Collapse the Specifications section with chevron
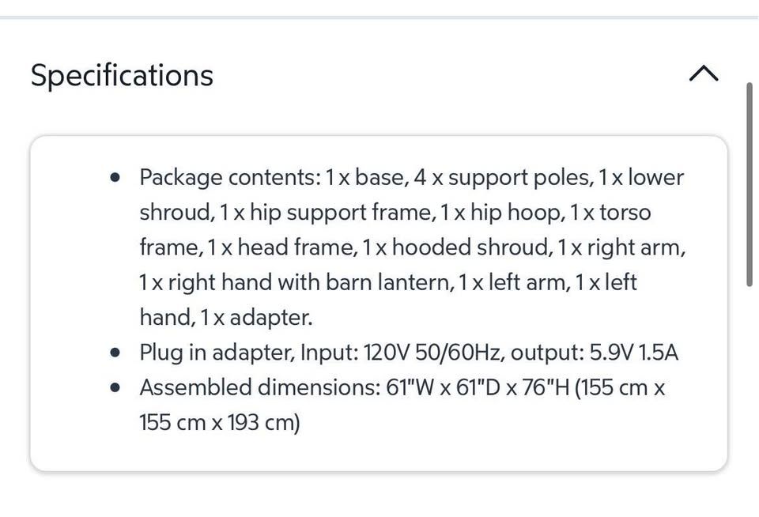 click(x=704, y=74)
